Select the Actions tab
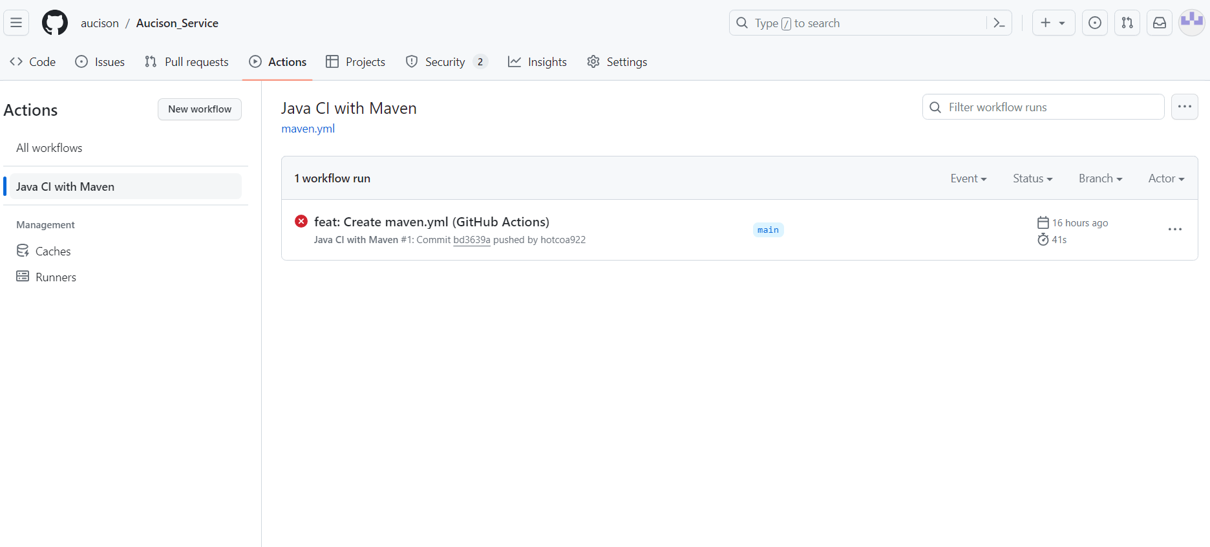Image resolution: width=1210 pixels, height=547 pixels. click(278, 61)
